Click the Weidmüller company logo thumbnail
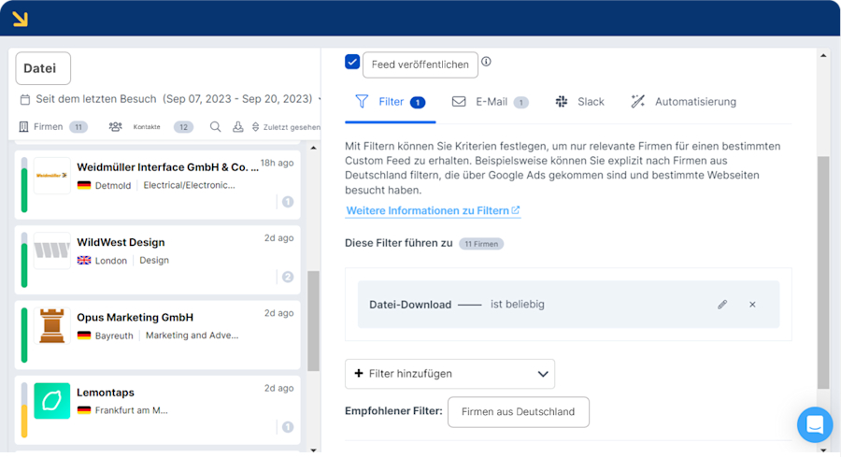841x457 pixels. [52, 176]
